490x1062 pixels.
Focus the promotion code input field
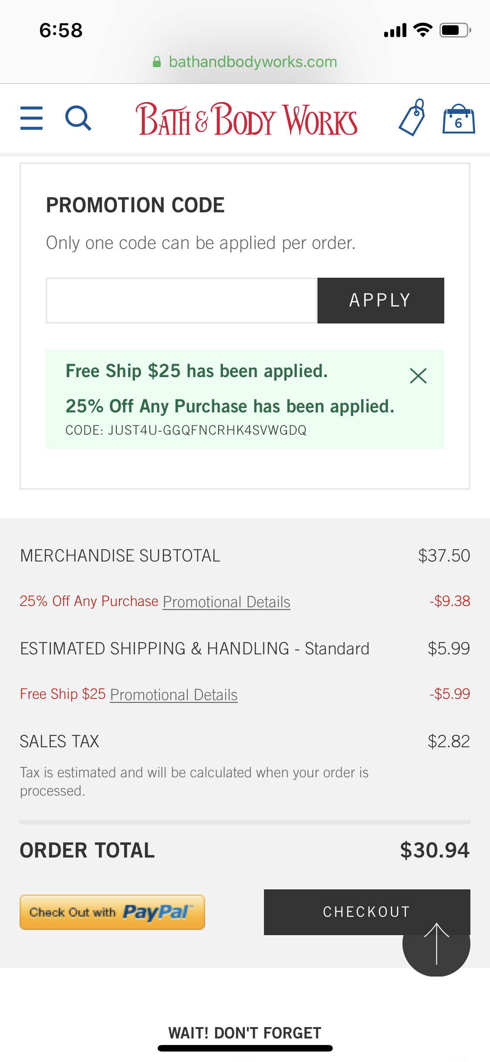[182, 300]
